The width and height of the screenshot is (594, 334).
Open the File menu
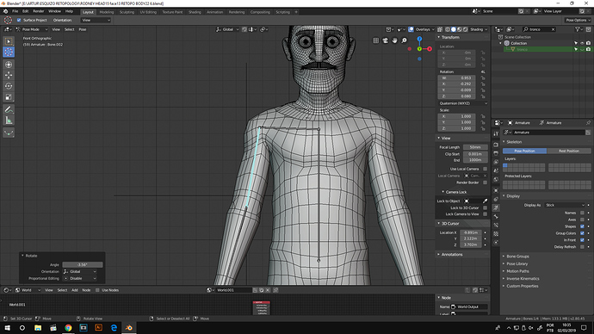[x=15, y=11]
